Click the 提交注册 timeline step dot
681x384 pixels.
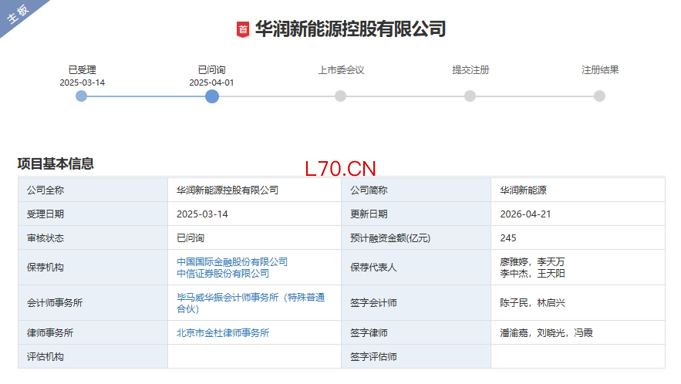[x=470, y=96]
